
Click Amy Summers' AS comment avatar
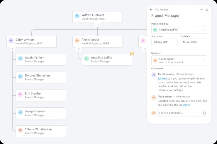(x=154, y=75)
